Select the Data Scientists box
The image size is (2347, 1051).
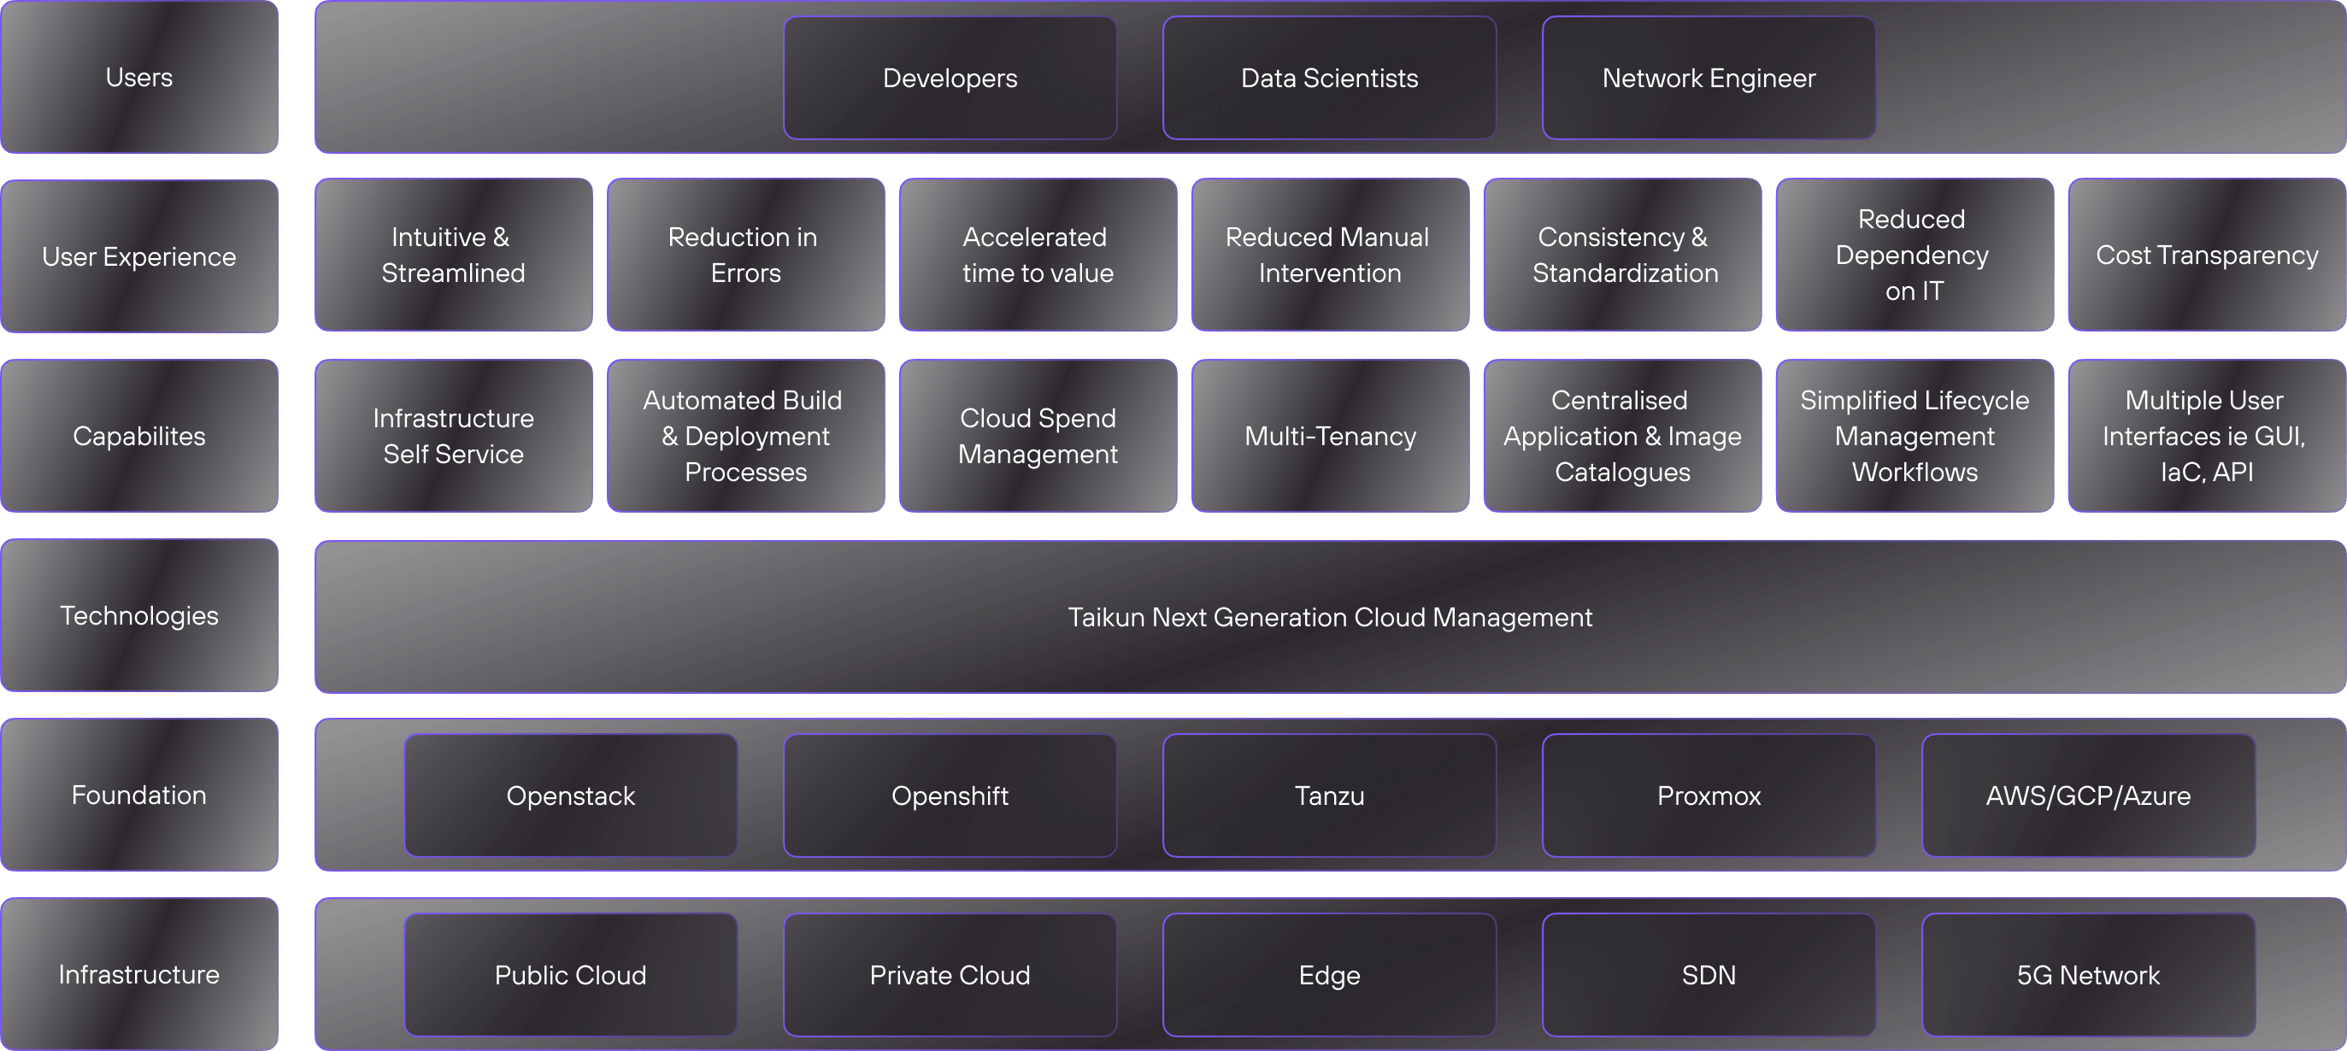point(1328,79)
